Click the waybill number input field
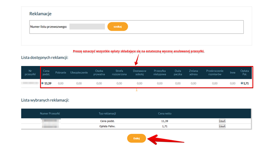 point(87,26)
